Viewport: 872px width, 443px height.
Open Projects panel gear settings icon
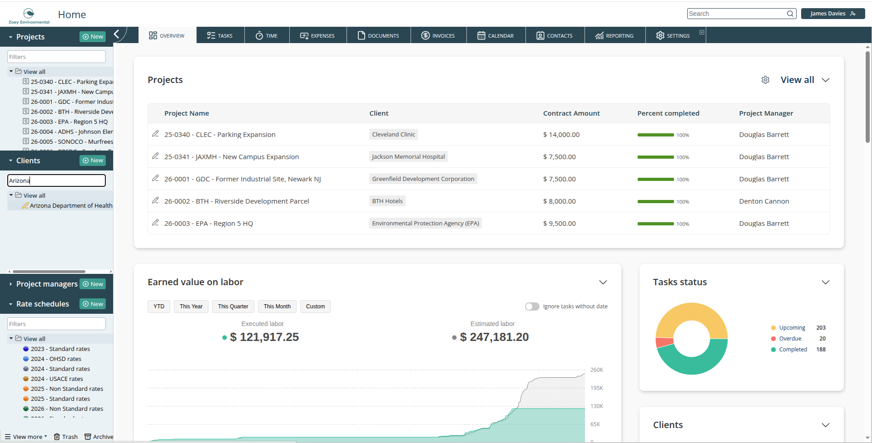(x=765, y=80)
